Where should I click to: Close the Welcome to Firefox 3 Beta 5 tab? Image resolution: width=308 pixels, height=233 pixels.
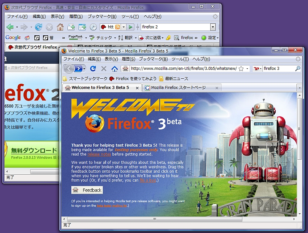[137, 88]
